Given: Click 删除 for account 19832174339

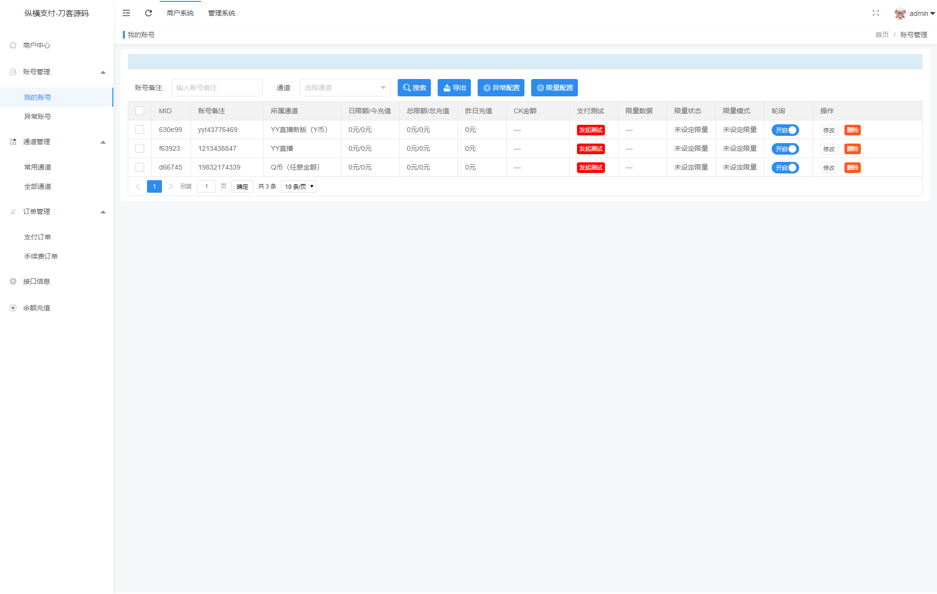Looking at the screenshot, I should tap(853, 168).
